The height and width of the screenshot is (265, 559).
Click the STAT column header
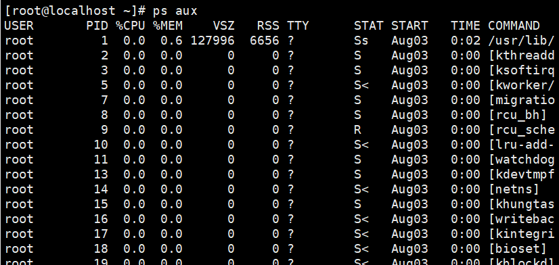click(368, 26)
